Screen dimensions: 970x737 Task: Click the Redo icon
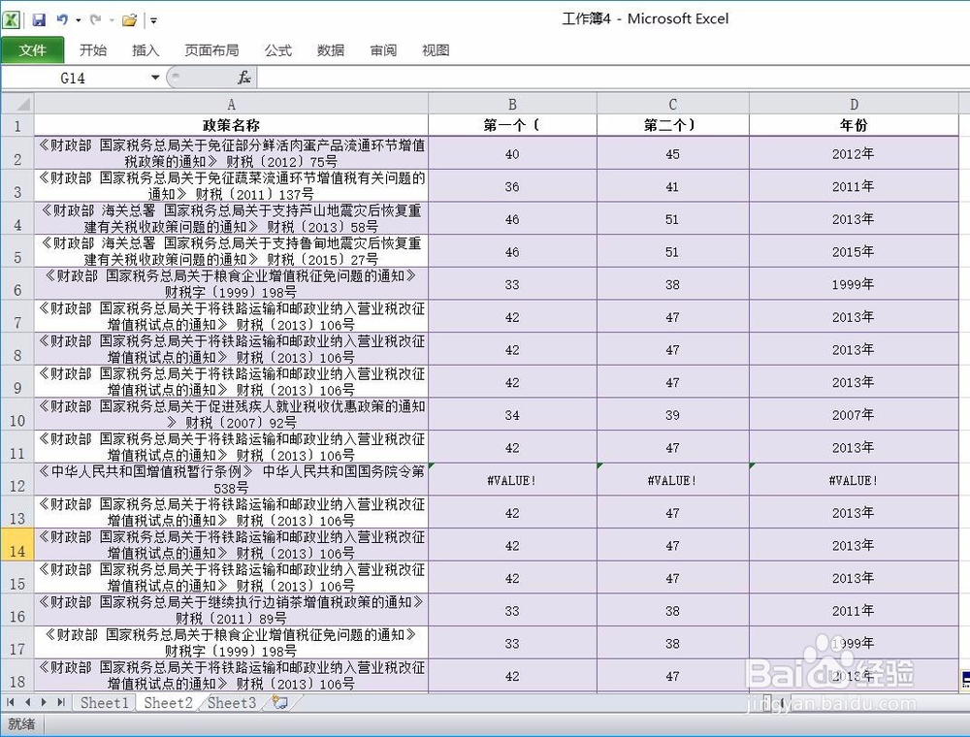point(96,20)
